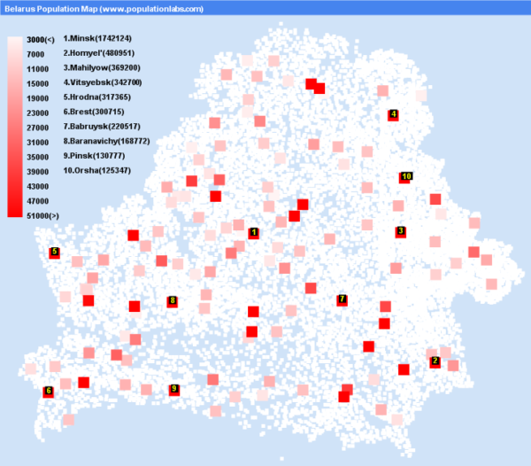The height and width of the screenshot is (466, 531).
Task: Click the number 9 Pinsk map marker
Action: click(x=174, y=389)
